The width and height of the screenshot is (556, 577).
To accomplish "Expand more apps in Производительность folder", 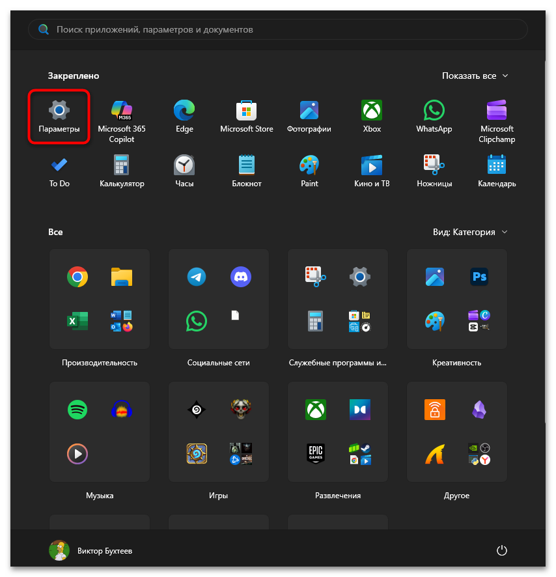I will pos(122,321).
